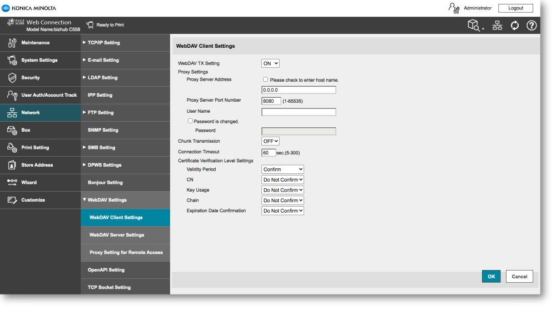Check 'Please check to enter host name'
This screenshot has height=310, width=556.
265,79
